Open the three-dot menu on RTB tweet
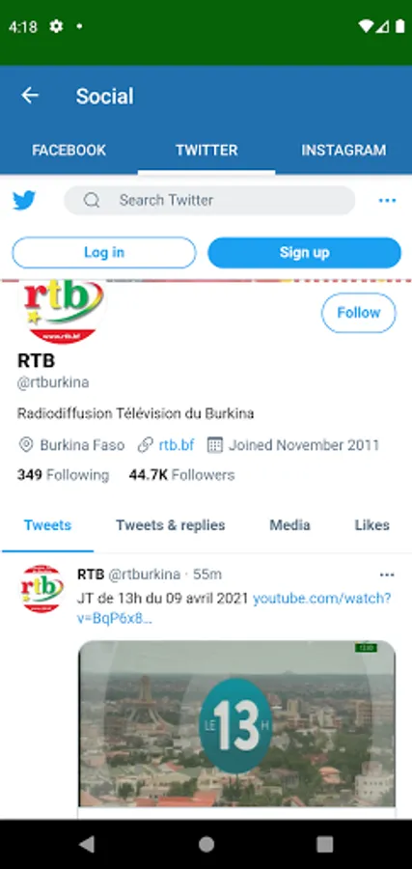Screen dimensions: 412x869 click(387, 575)
